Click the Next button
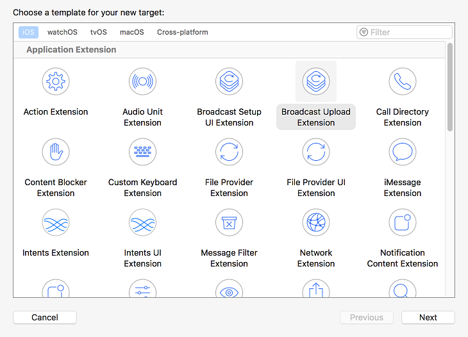This screenshot has height=337, width=468. 428,317
